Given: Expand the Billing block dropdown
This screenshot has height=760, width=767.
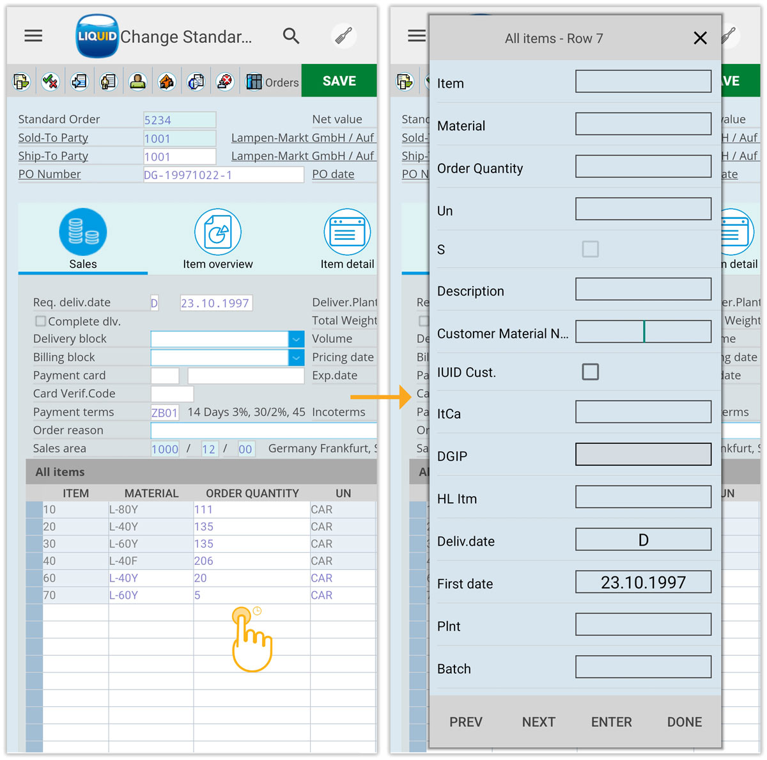Looking at the screenshot, I should (x=296, y=358).
